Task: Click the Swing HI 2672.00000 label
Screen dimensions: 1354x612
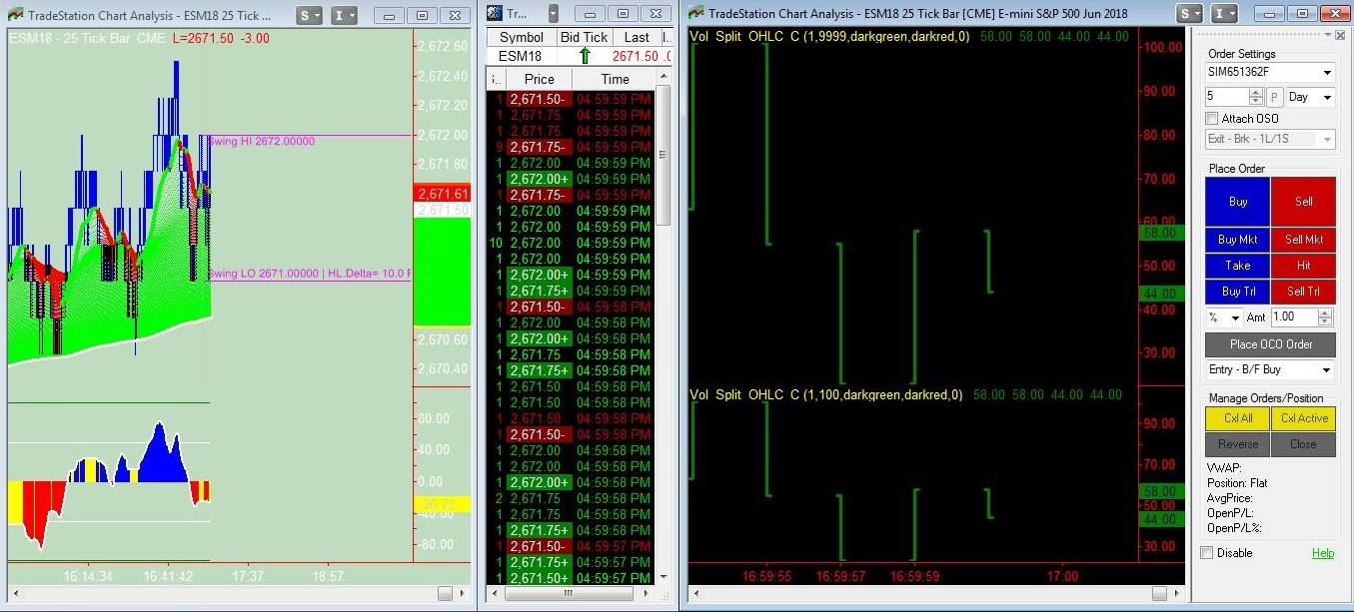Action: coord(261,141)
